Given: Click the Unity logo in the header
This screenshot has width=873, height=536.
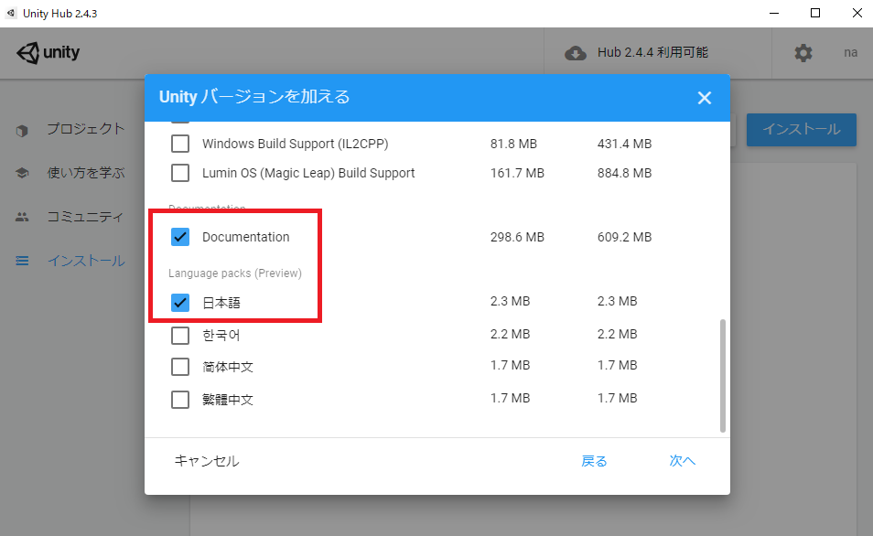Looking at the screenshot, I should pyautogui.click(x=48, y=52).
